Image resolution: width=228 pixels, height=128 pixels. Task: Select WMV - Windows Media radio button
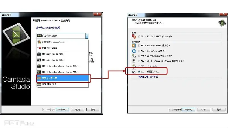[x=139, y=46]
